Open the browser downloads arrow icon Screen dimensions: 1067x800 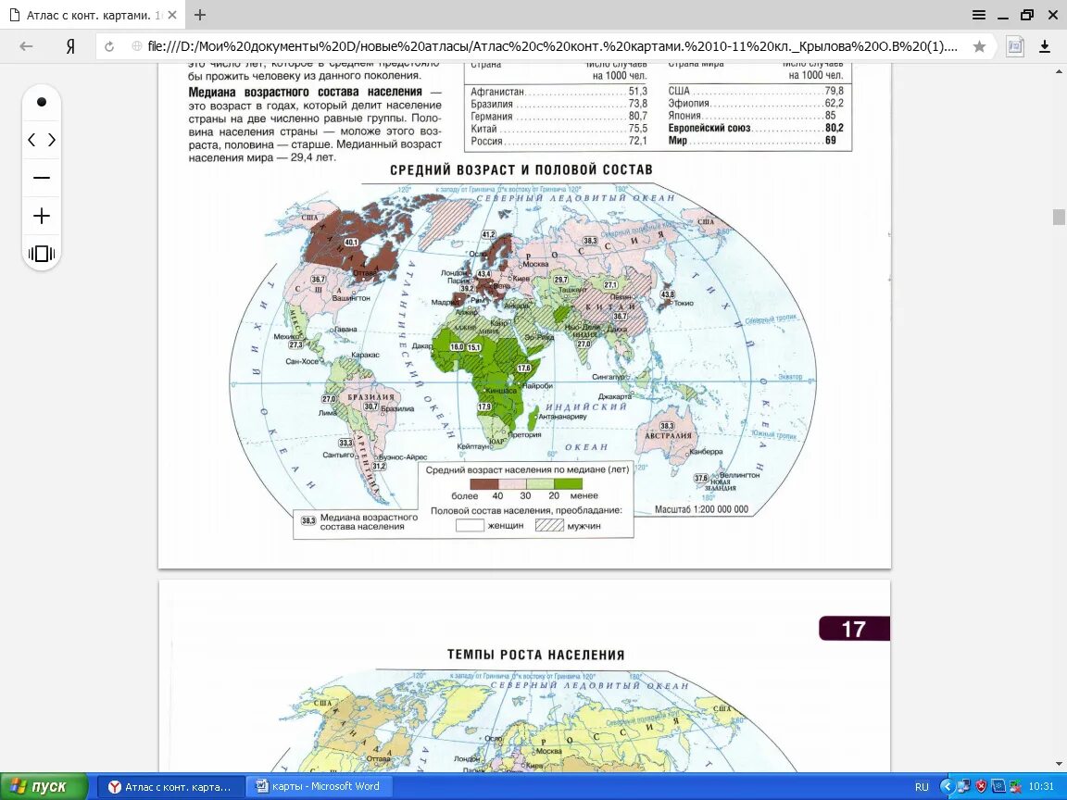(x=1045, y=46)
